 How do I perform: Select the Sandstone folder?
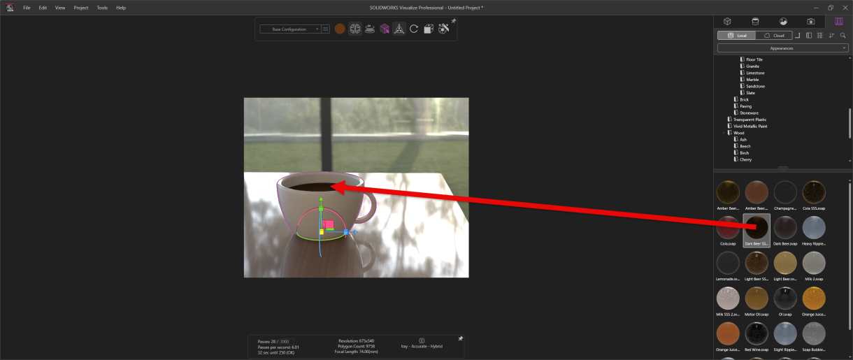[755, 86]
